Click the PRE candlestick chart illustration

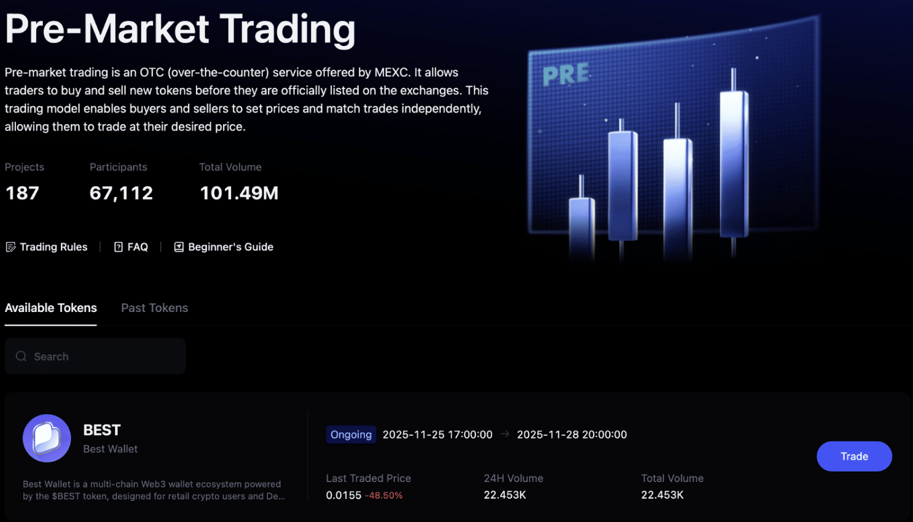tap(673, 141)
